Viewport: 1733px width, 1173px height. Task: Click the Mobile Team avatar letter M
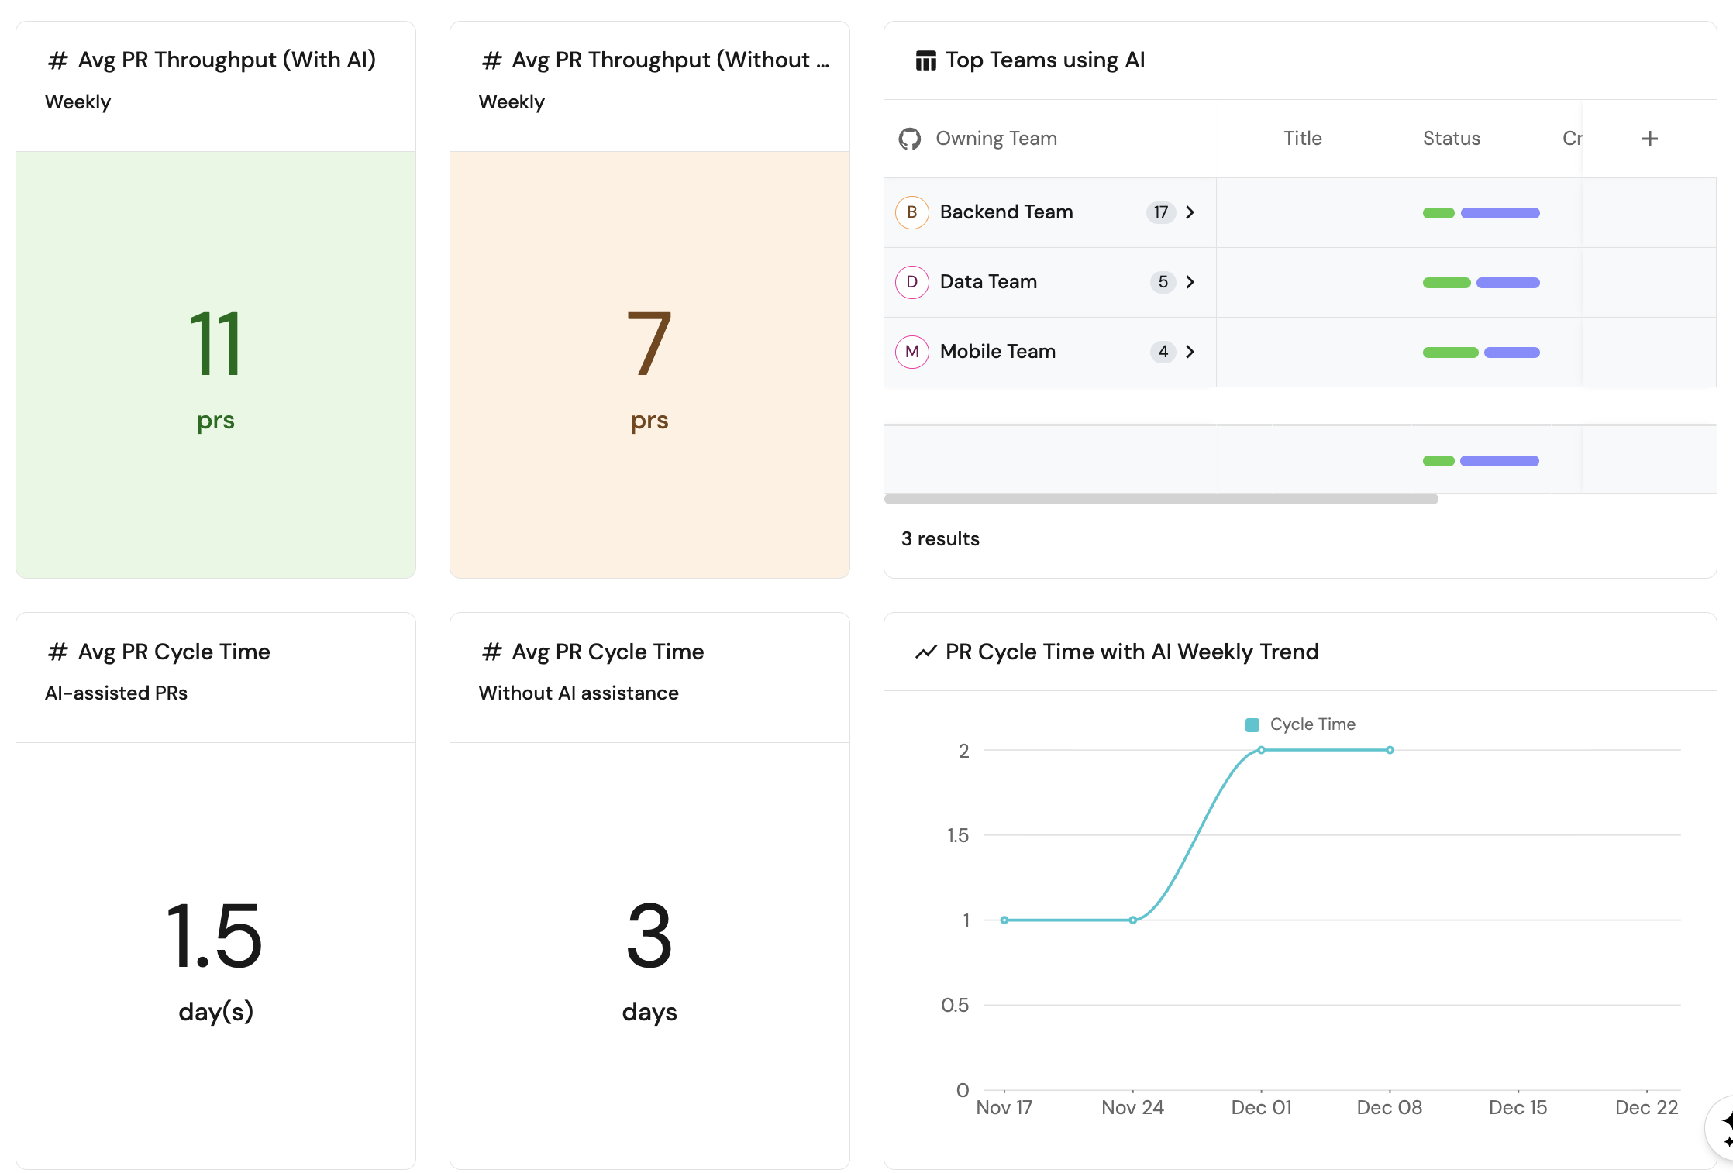coord(911,352)
